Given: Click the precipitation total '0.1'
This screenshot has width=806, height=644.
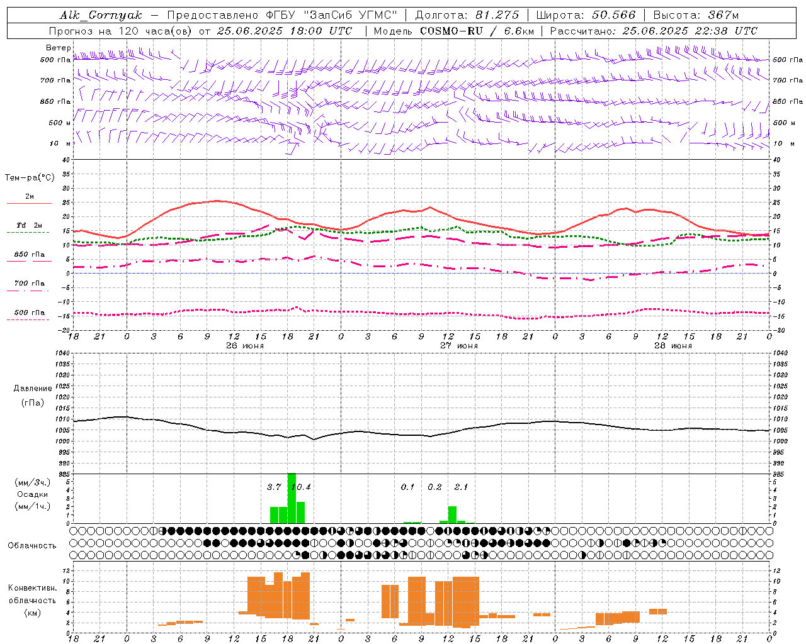Looking at the screenshot, I should [x=408, y=487].
